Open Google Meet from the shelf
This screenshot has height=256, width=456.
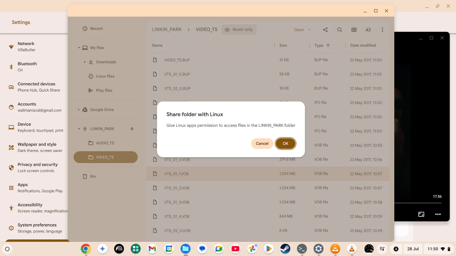click(219, 249)
